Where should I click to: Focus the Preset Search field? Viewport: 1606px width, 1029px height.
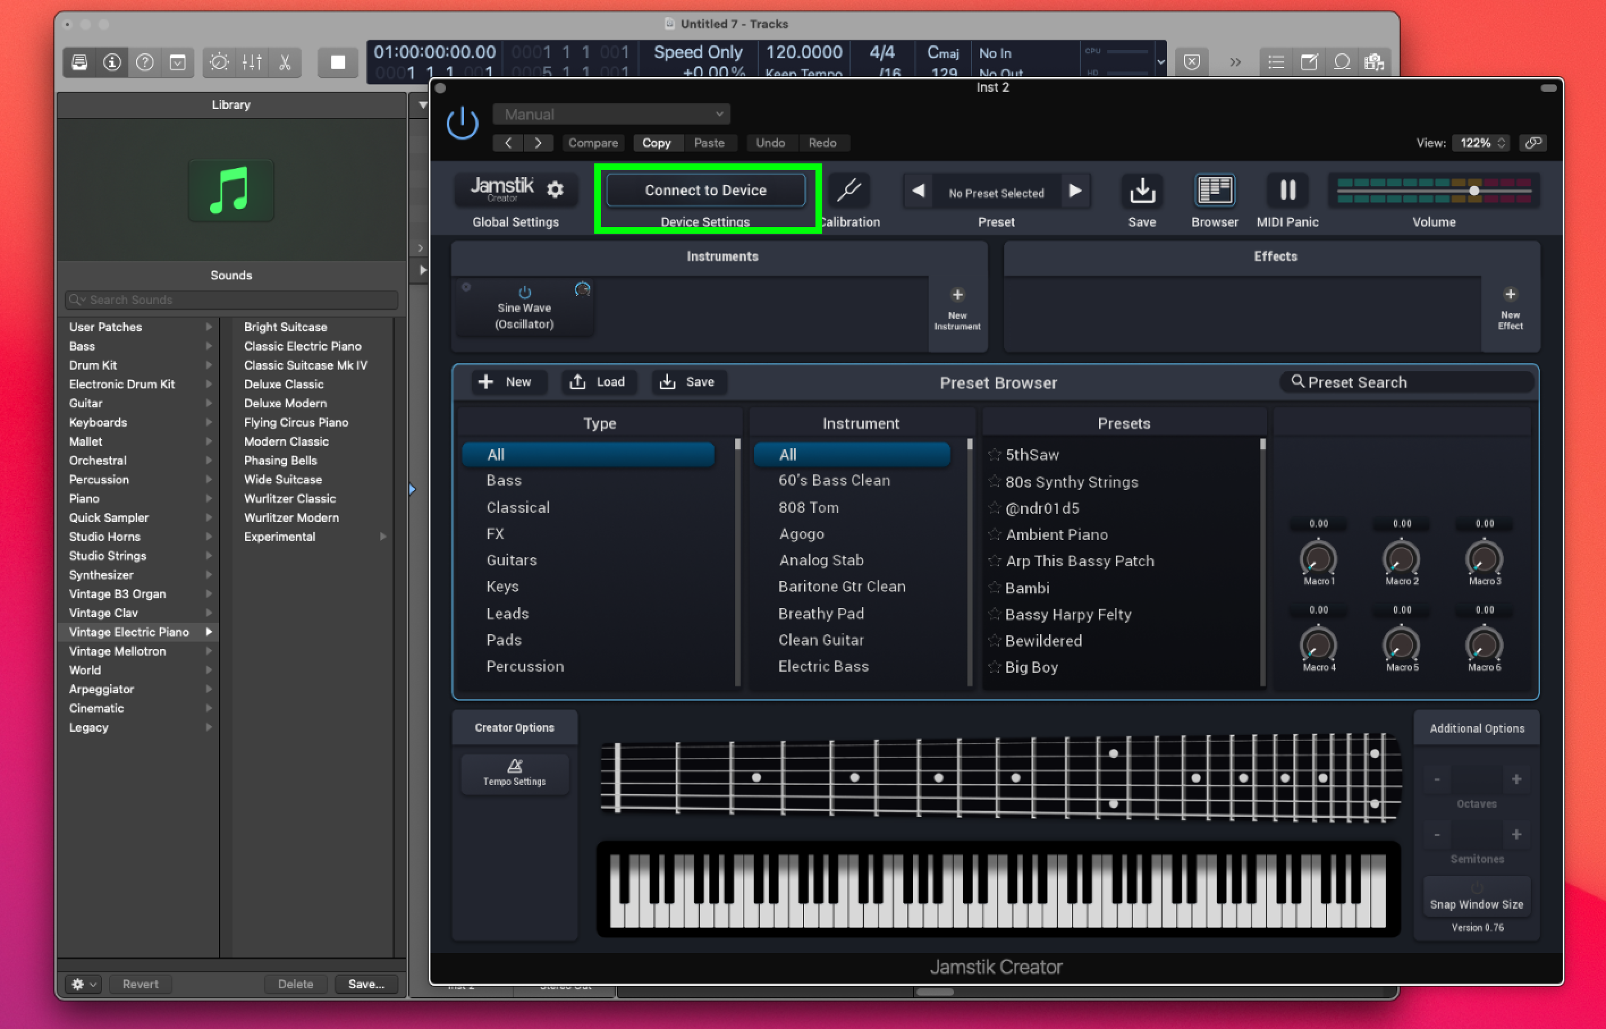click(x=1406, y=382)
